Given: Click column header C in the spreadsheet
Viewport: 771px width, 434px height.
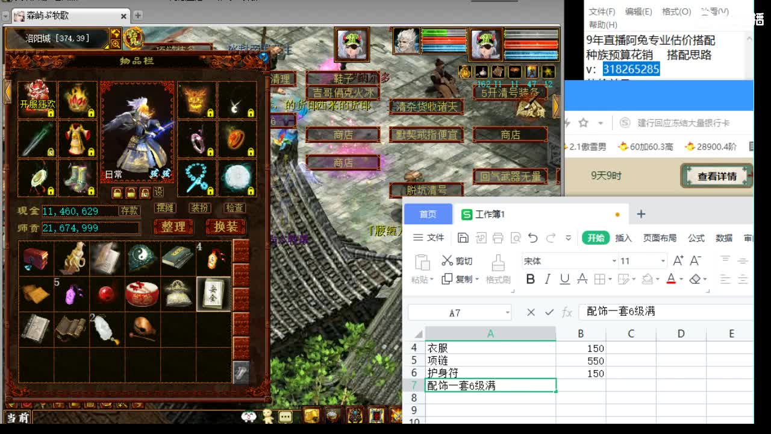Looking at the screenshot, I should 631,333.
